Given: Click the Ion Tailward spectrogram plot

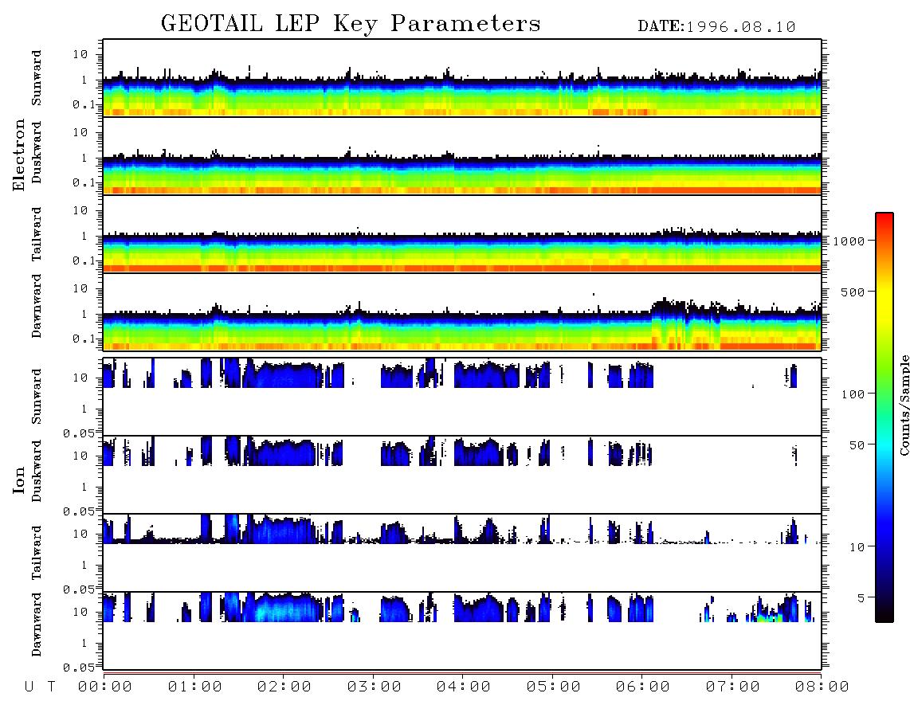Looking at the screenshot, I should tap(462, 553).
